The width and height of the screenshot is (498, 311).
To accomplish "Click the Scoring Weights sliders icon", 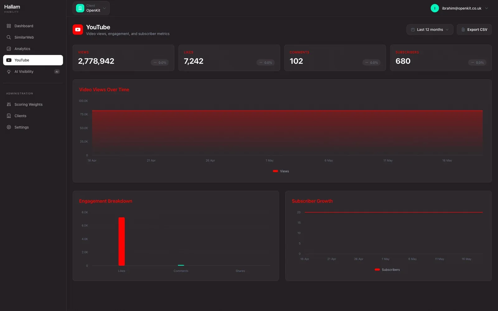I will (x=9, y=104).
